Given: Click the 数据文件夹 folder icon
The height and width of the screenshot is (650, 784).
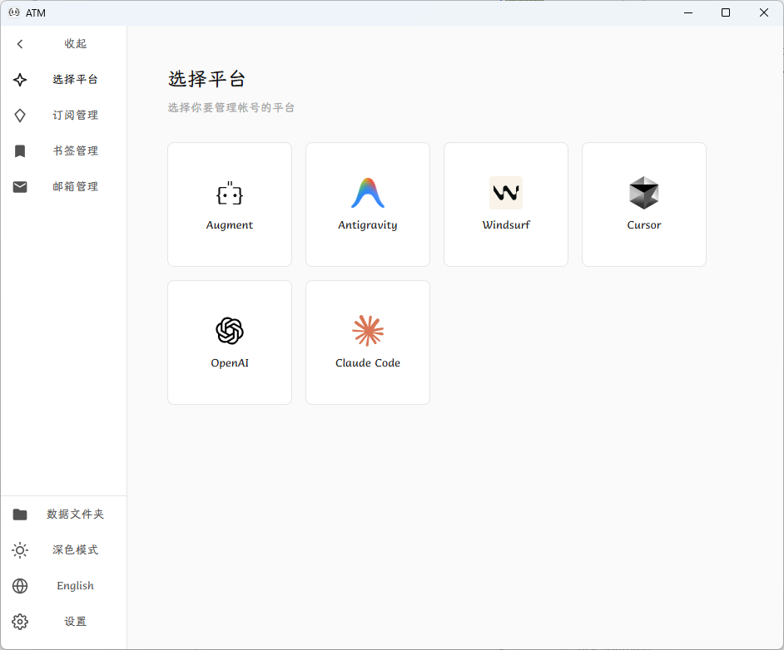Looking at the screenshot, I should click(x=20, y=515).
